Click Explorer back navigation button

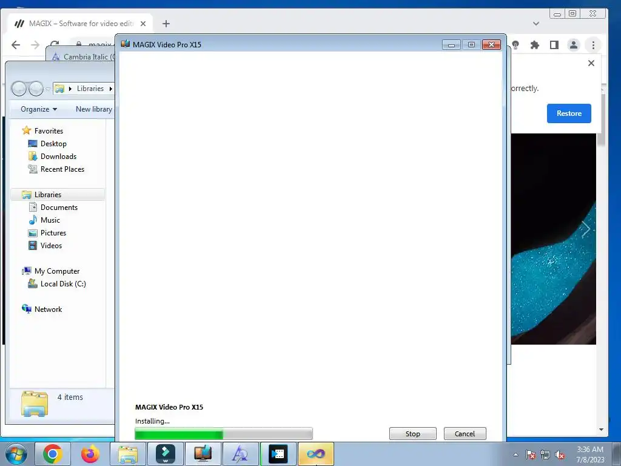(x=19, y=89)
